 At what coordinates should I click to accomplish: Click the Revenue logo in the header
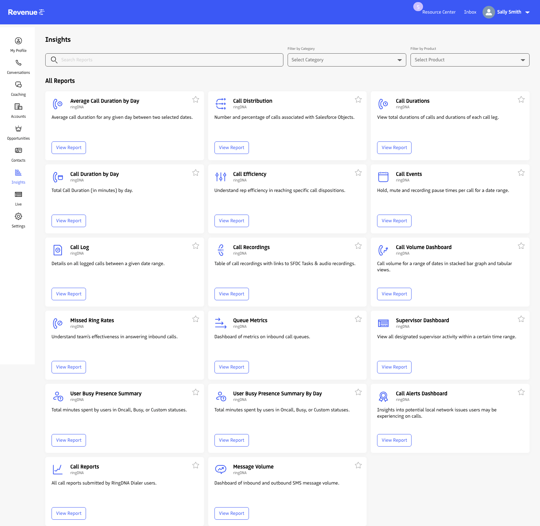26,12
